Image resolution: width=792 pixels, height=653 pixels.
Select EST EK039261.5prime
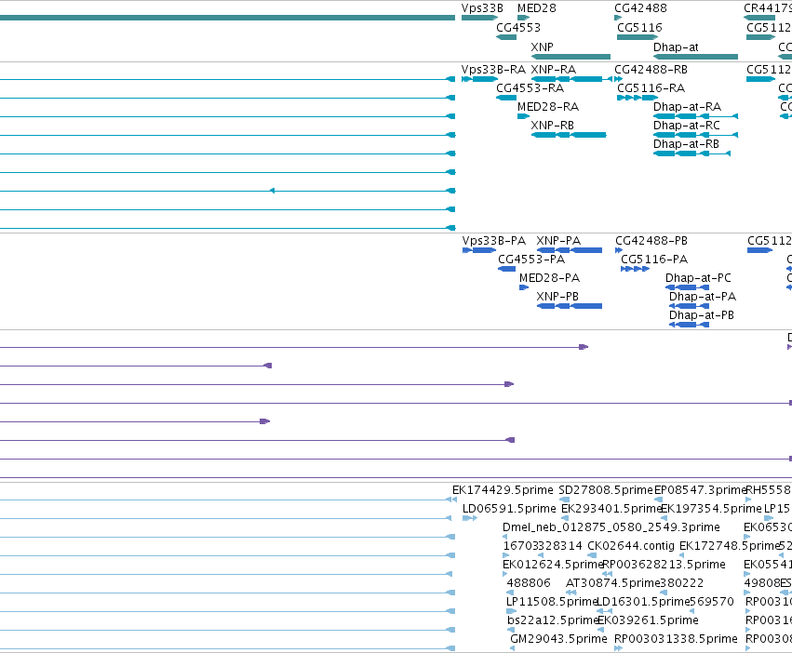pos(648,620)
